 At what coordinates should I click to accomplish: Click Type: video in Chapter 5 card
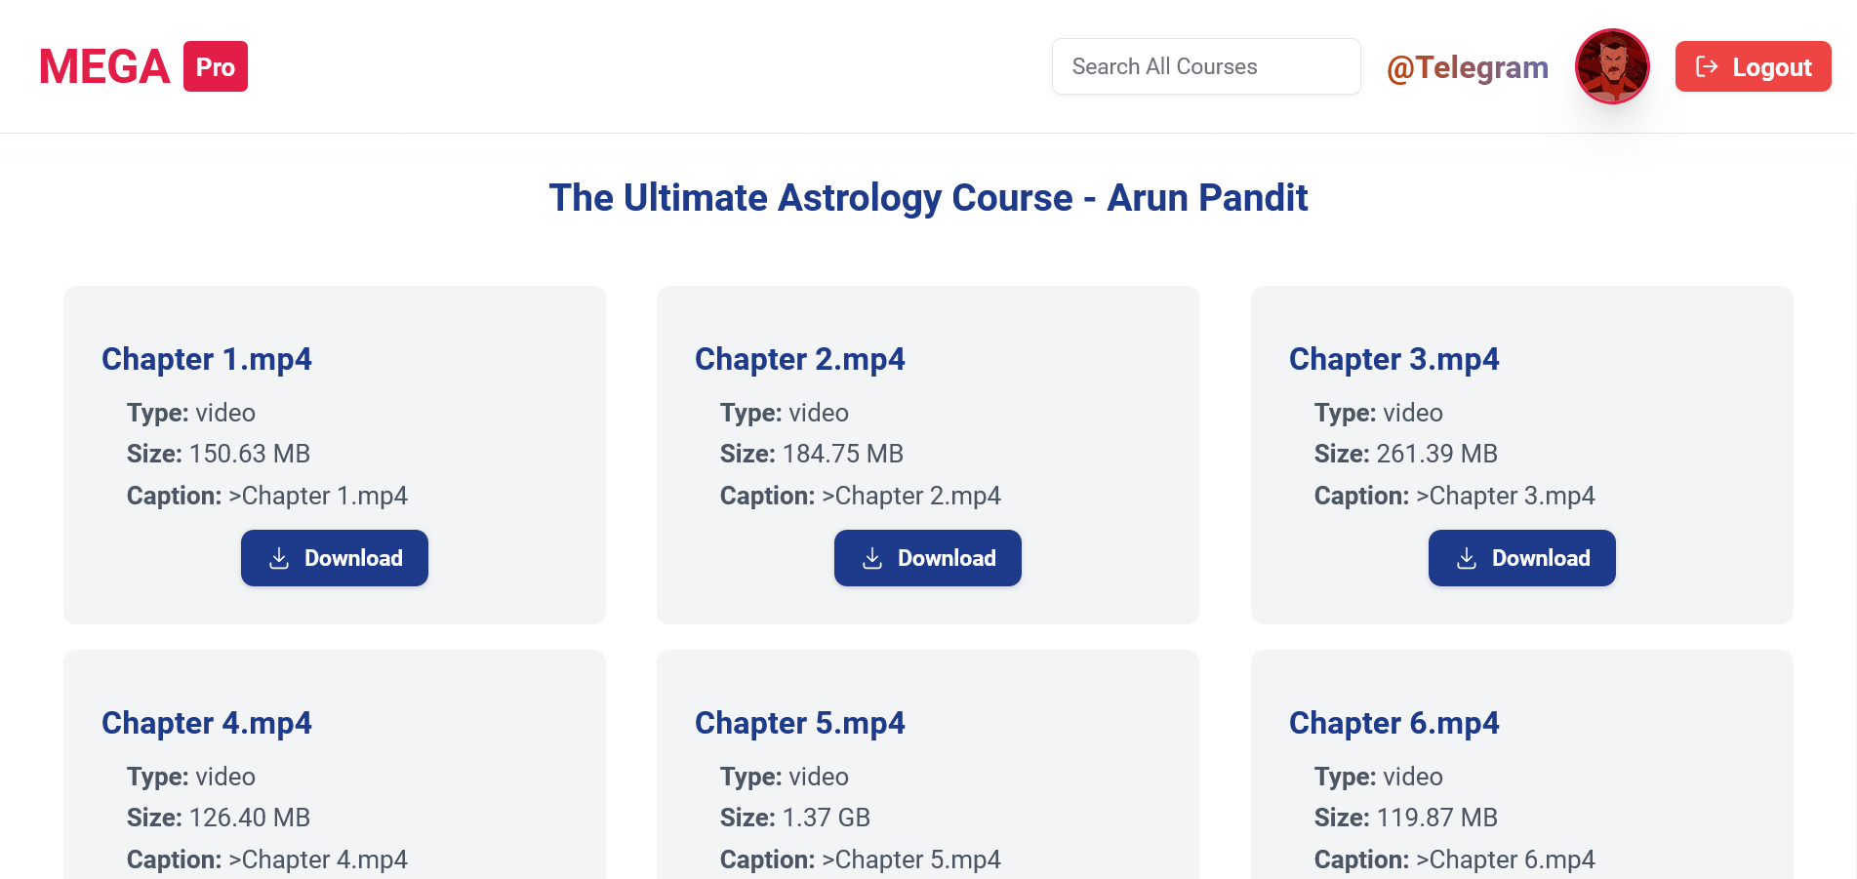click(785, 777)
